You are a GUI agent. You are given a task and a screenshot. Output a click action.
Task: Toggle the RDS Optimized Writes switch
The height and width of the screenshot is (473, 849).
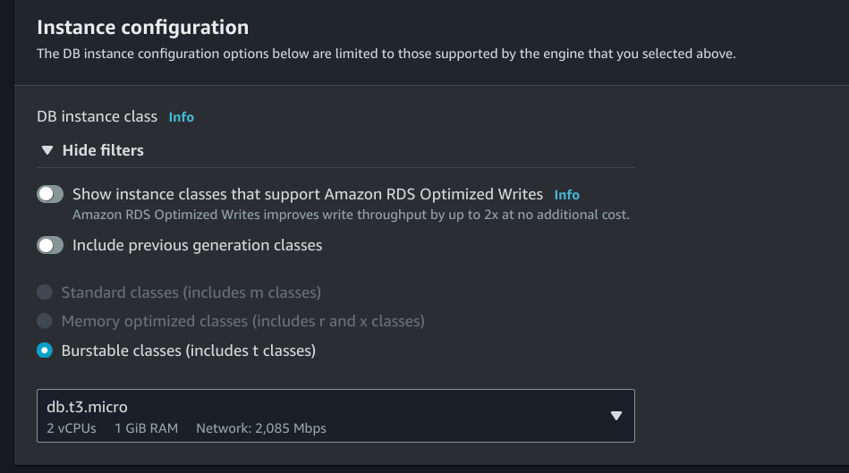tap(50, 194)
